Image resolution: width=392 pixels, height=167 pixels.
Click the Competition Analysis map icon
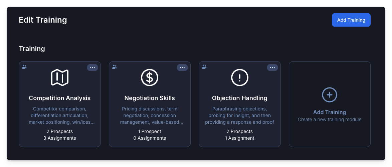point(60,78)
